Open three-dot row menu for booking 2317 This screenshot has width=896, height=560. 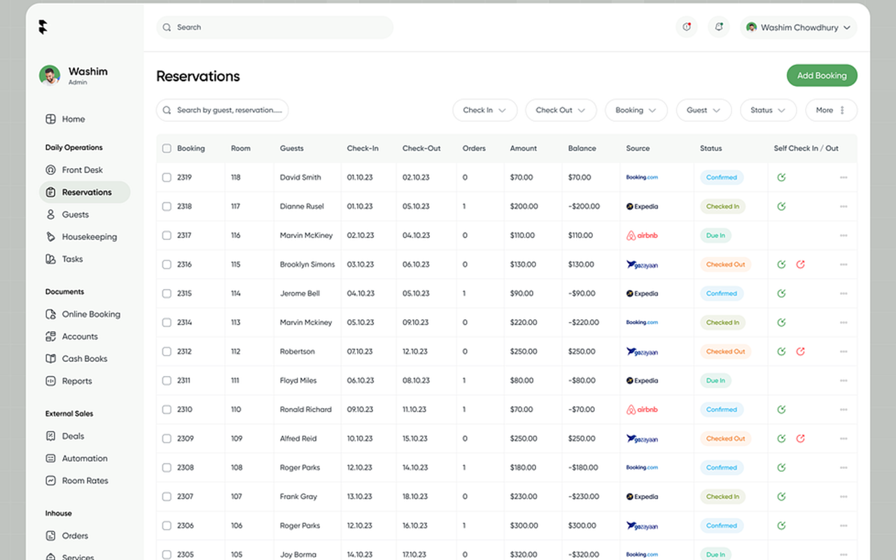(843, 236)
